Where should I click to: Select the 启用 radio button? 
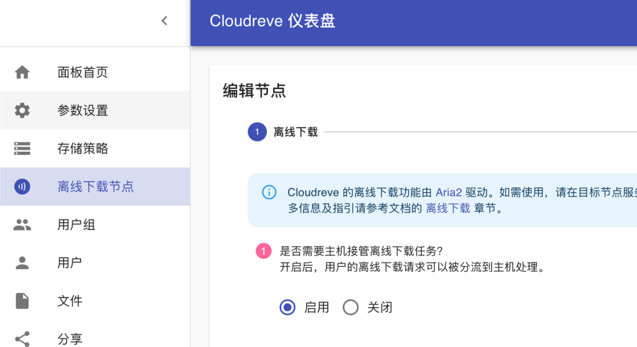287,307
